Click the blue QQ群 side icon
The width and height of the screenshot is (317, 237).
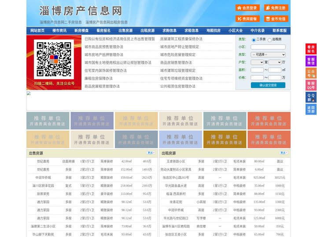(x=311, y=97)
